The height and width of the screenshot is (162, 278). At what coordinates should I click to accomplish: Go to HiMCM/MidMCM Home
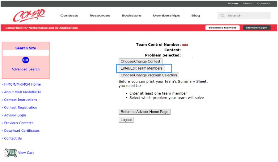[22, 84]
